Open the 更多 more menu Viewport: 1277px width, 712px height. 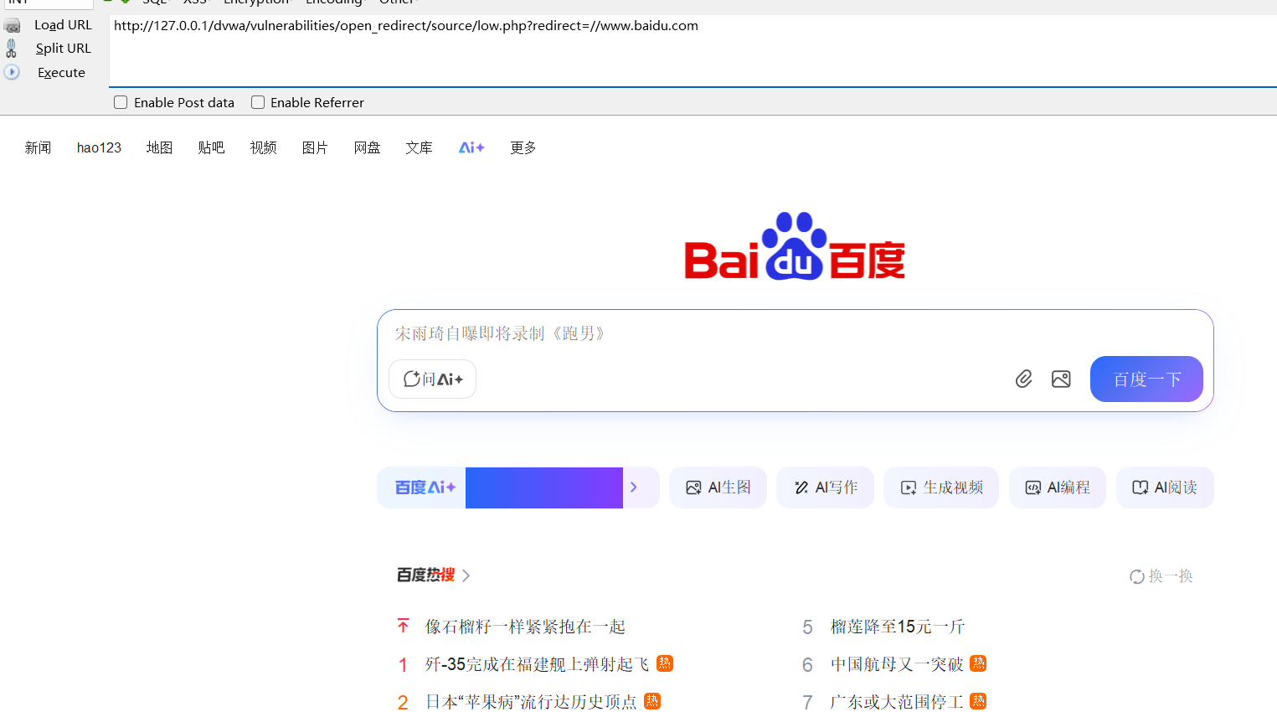pyautogui.click(x=523, y=147)
